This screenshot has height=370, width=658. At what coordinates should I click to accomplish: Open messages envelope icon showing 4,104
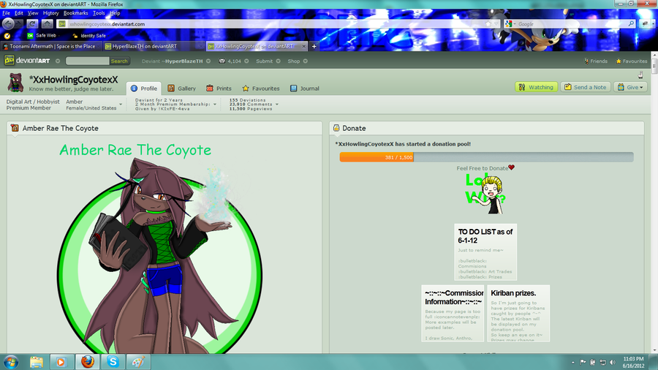[222, 61]
